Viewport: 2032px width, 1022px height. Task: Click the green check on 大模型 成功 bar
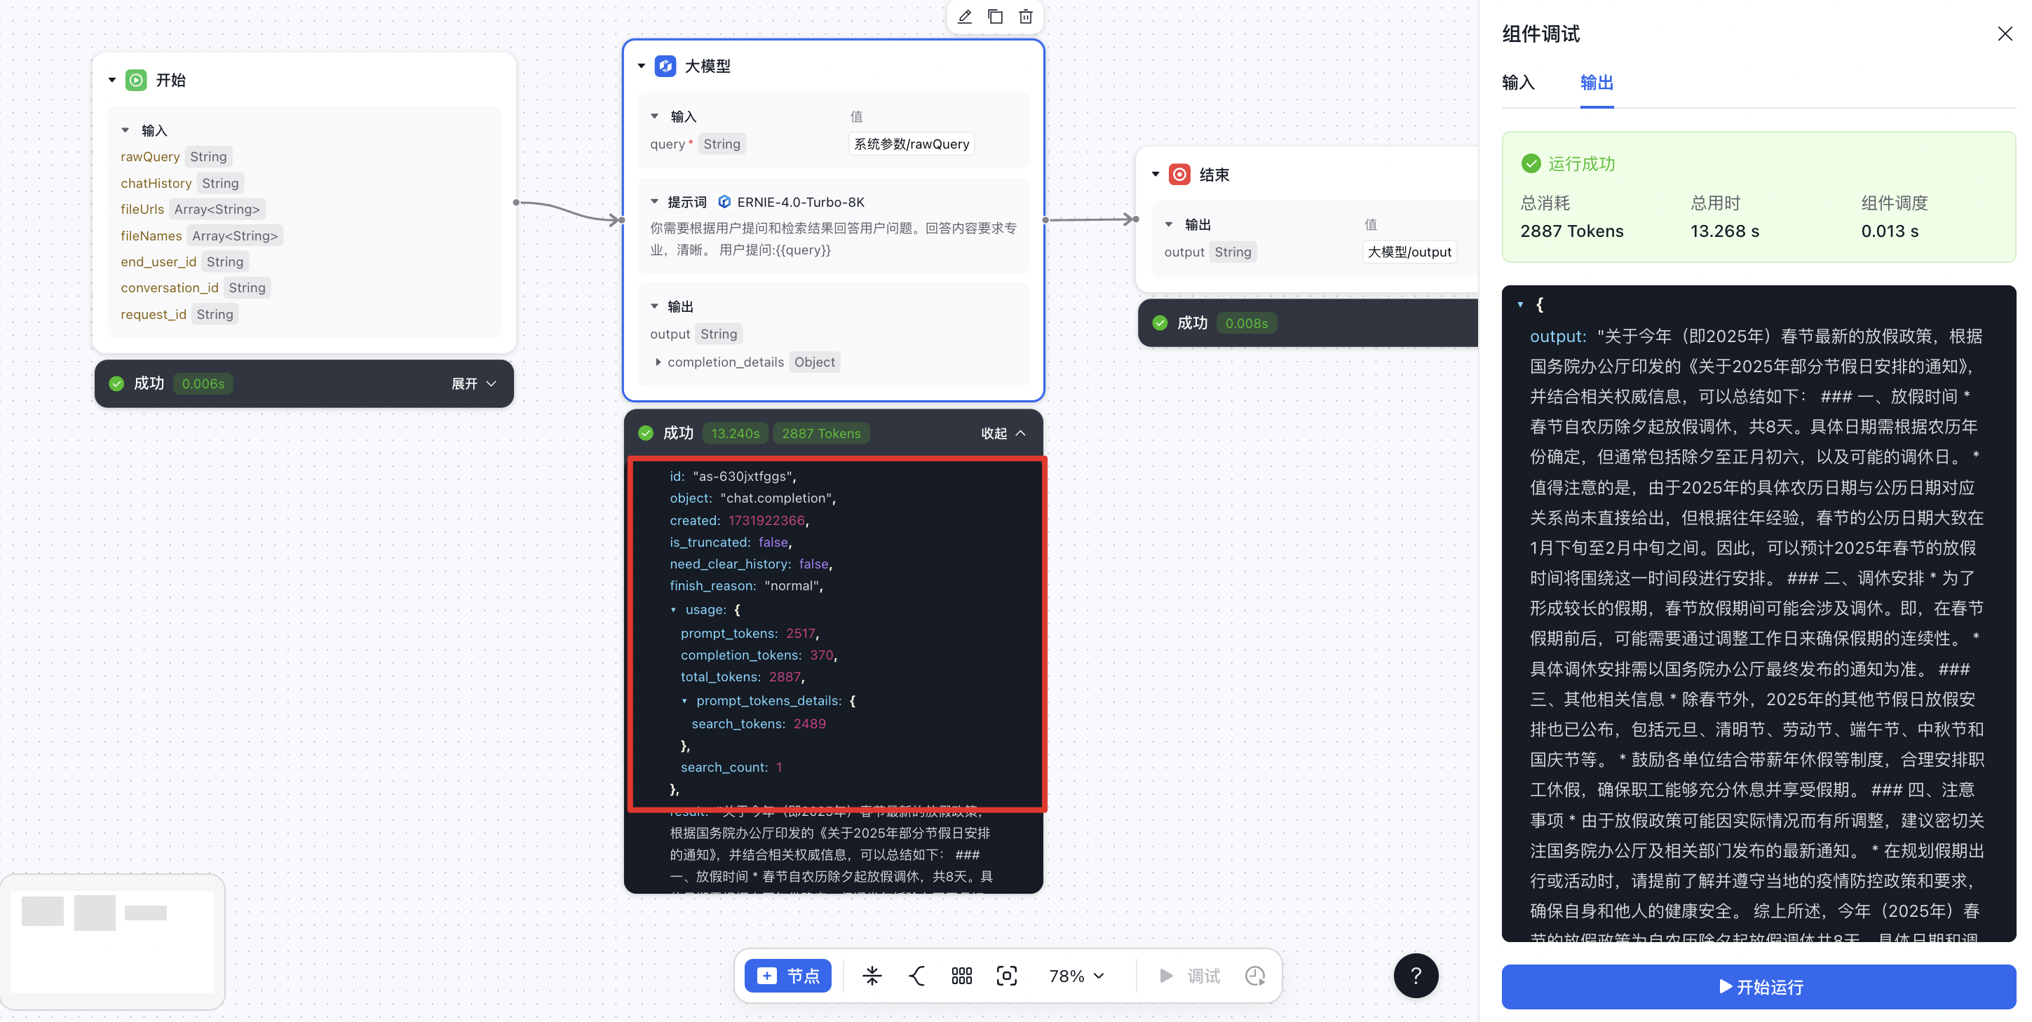645,433
